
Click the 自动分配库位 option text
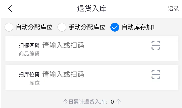tap(34, 27)
